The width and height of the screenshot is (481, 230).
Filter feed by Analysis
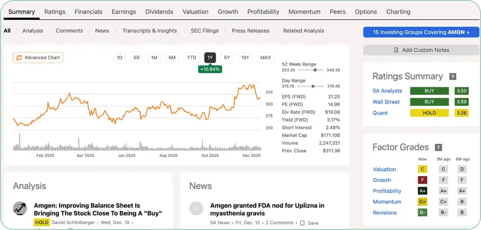[x=33, y=31]
